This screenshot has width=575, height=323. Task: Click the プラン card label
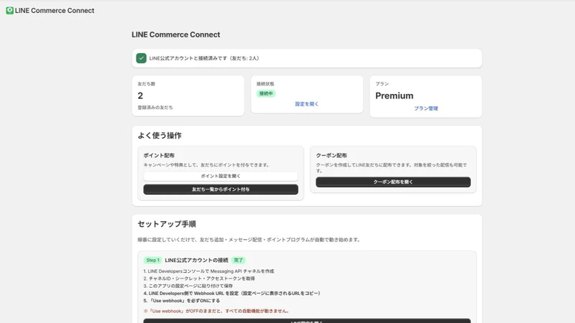(382, 84)
